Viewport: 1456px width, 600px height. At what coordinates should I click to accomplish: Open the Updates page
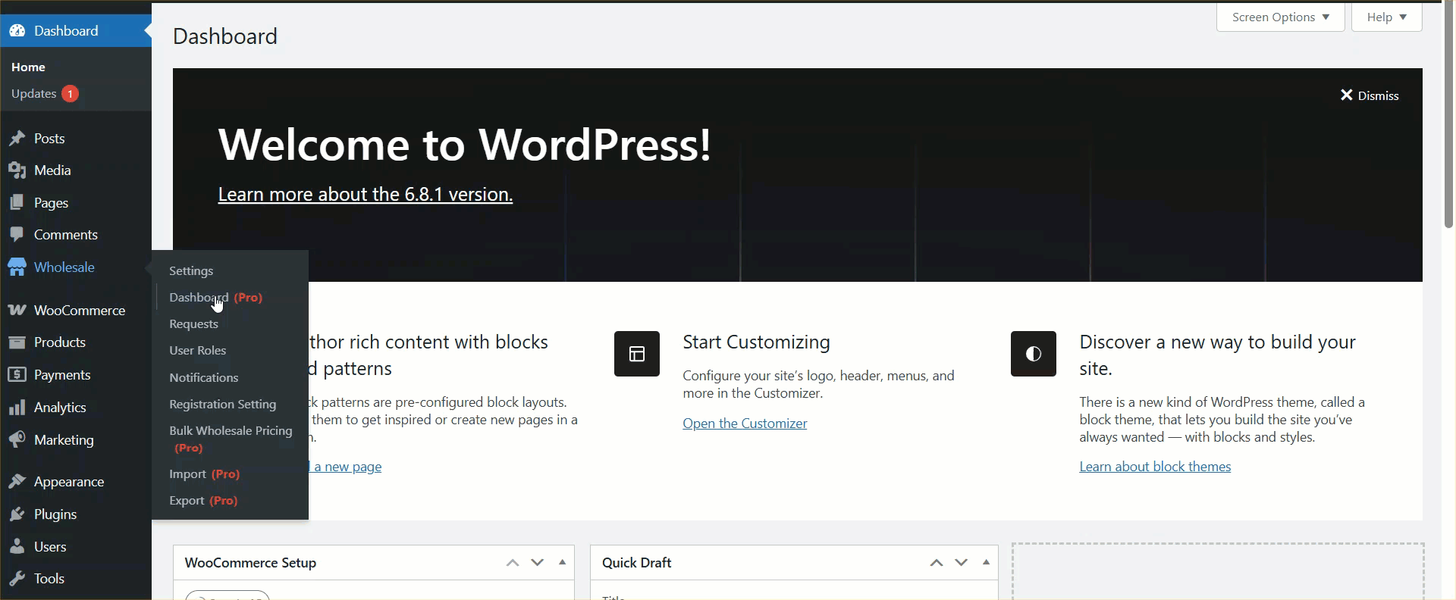[x=34, y=94]
